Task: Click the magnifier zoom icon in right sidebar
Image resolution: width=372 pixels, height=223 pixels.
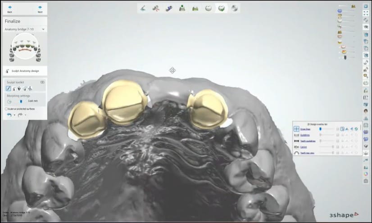Action: [366, 76]
